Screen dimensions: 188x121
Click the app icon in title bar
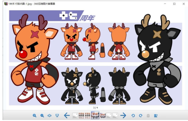pos(6,4)
